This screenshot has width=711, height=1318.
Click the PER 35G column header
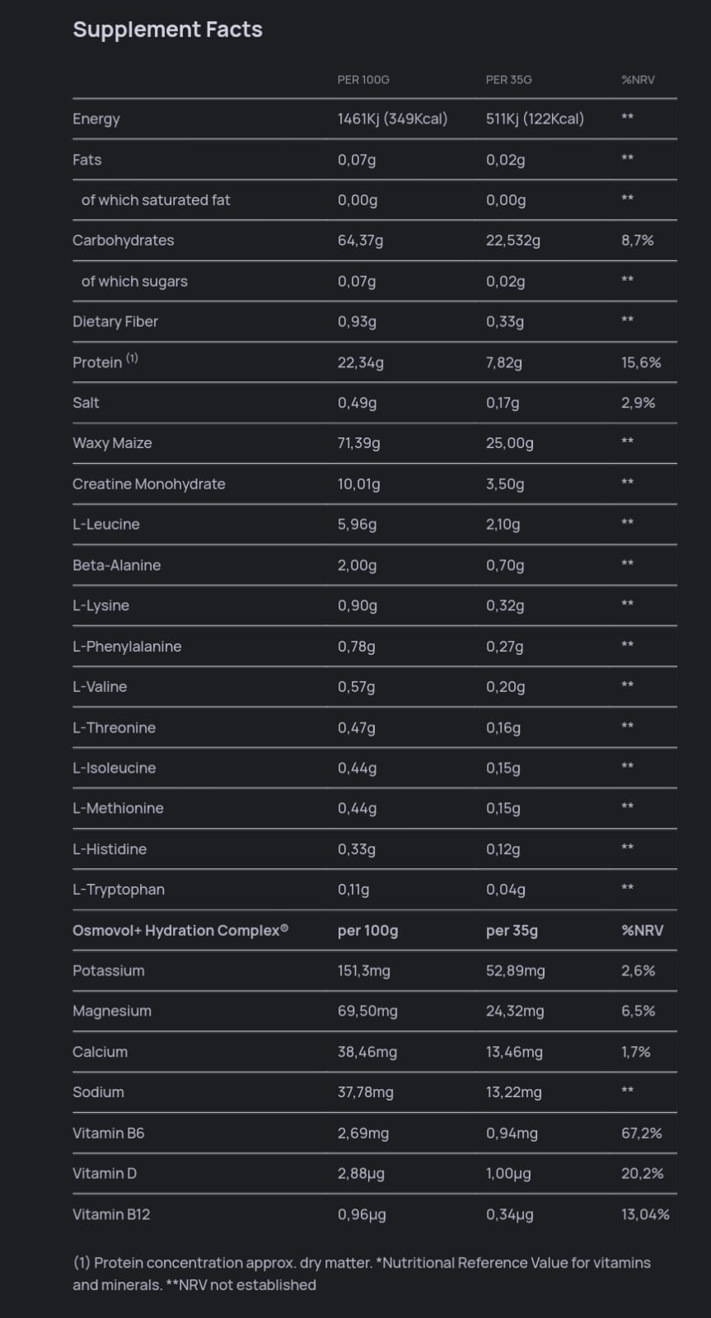pyautogui.click(x=508, y=80)
